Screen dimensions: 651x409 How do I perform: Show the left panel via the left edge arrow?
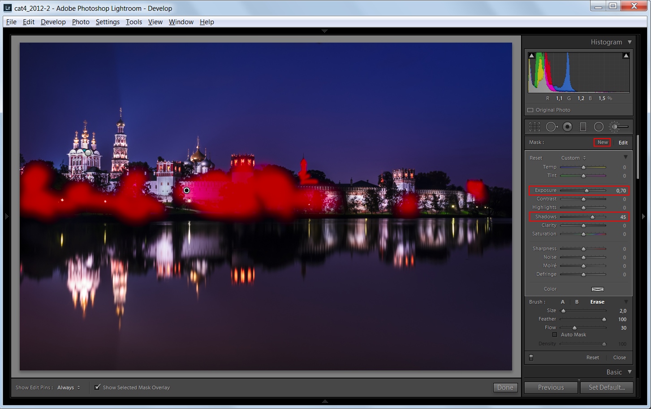coord(6,216)
